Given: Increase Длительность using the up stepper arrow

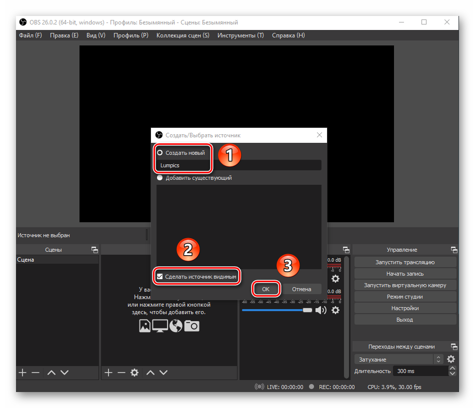Looking at the screenshot, I should (452, 369).
